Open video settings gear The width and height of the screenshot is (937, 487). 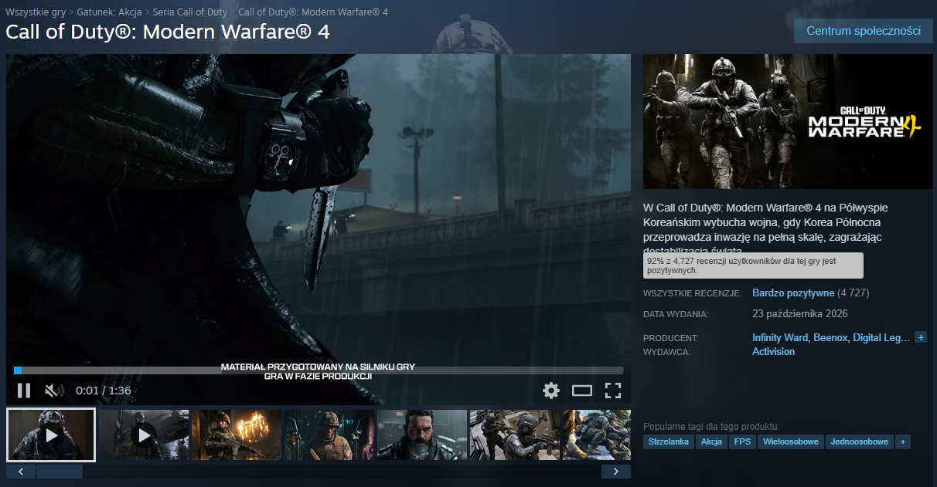pos(551,391)
